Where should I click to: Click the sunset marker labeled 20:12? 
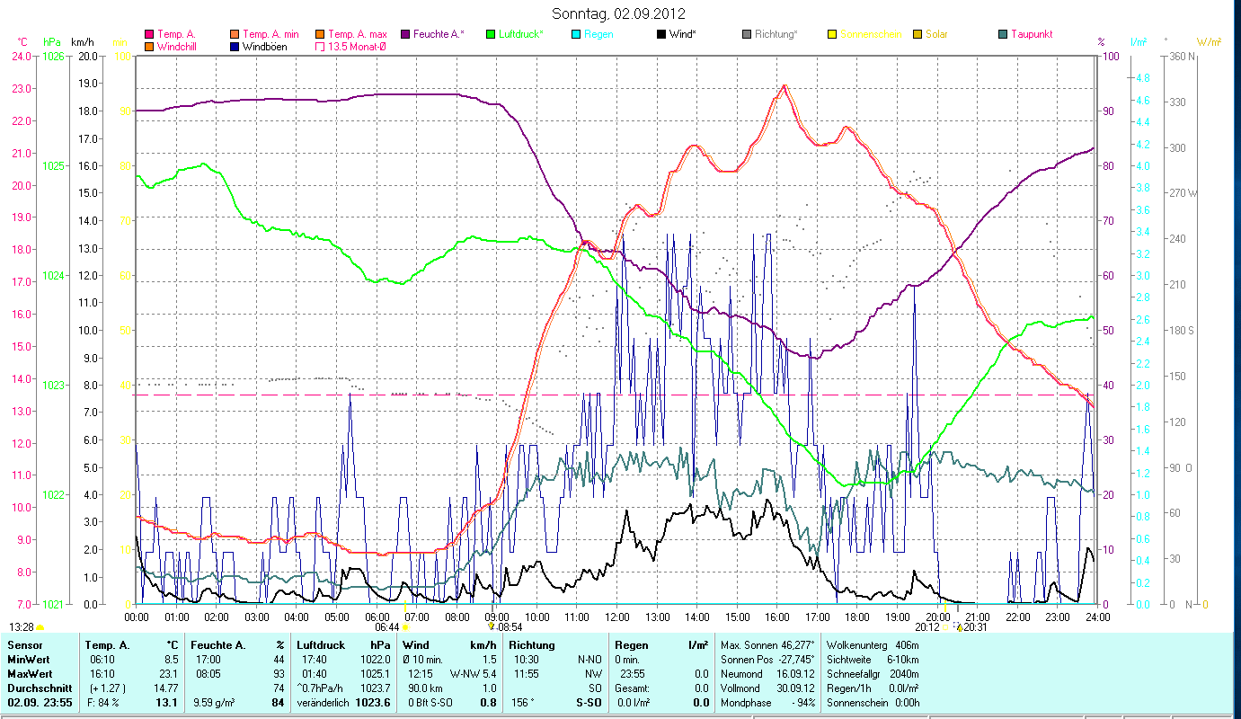[x=945, y=626]
